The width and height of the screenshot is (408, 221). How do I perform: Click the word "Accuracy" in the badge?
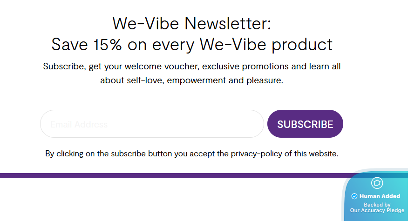(374, 210)
